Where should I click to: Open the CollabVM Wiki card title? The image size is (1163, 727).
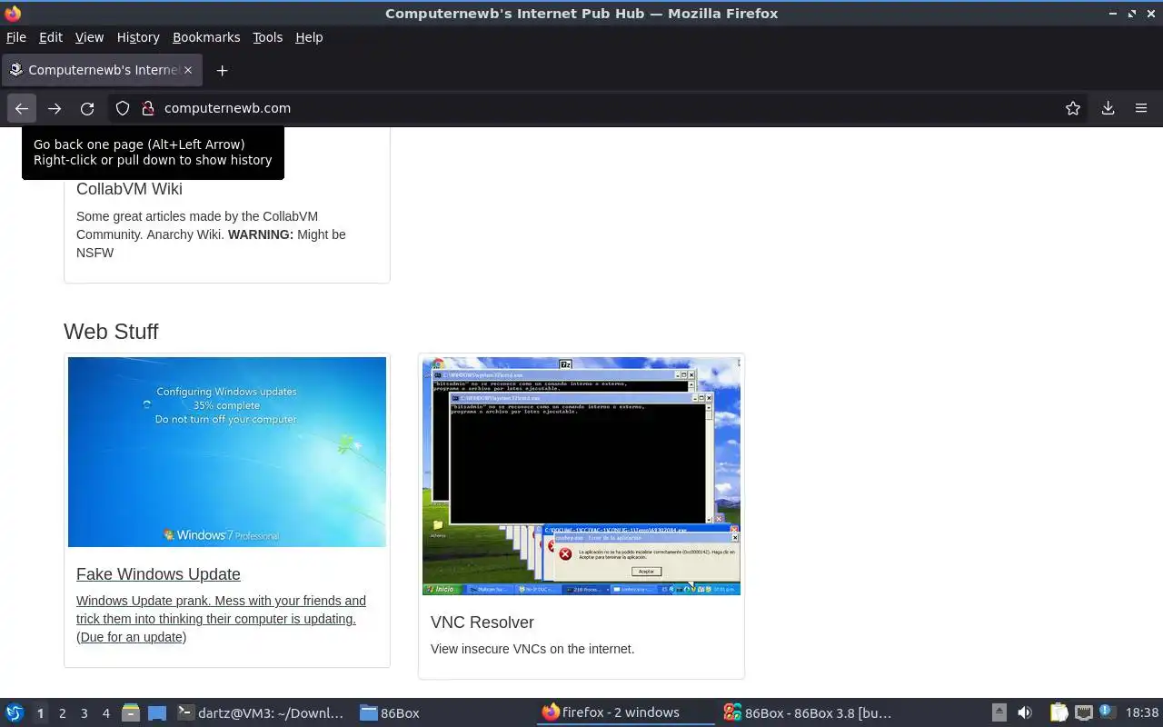click(x=129, y=189)
